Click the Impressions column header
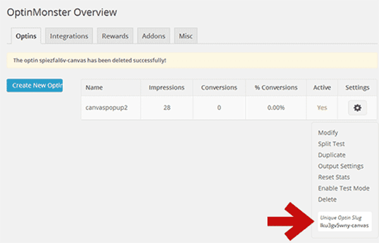The height and width of the screenshot is (243, 379). [x=167, y=88]
